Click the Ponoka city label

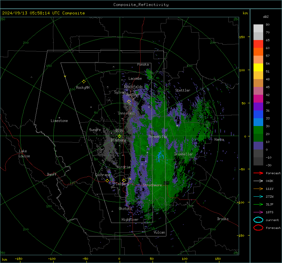[x=143, y=64]
